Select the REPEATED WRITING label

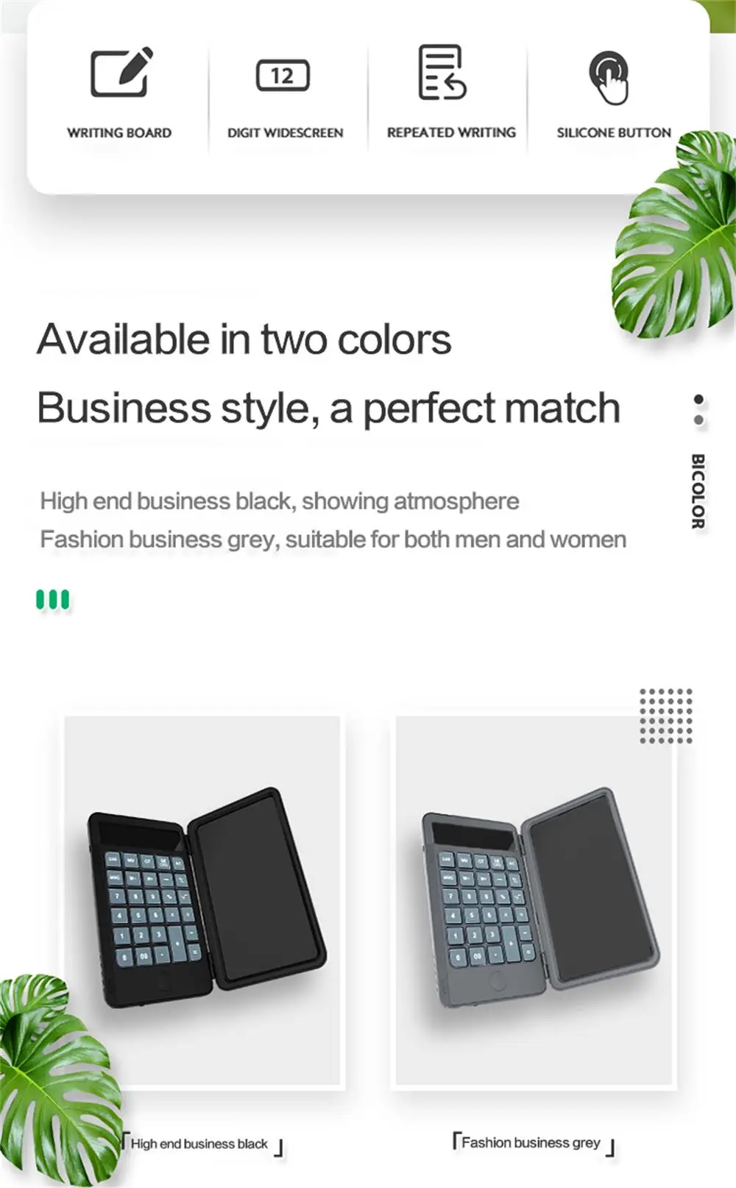(451, 132)
